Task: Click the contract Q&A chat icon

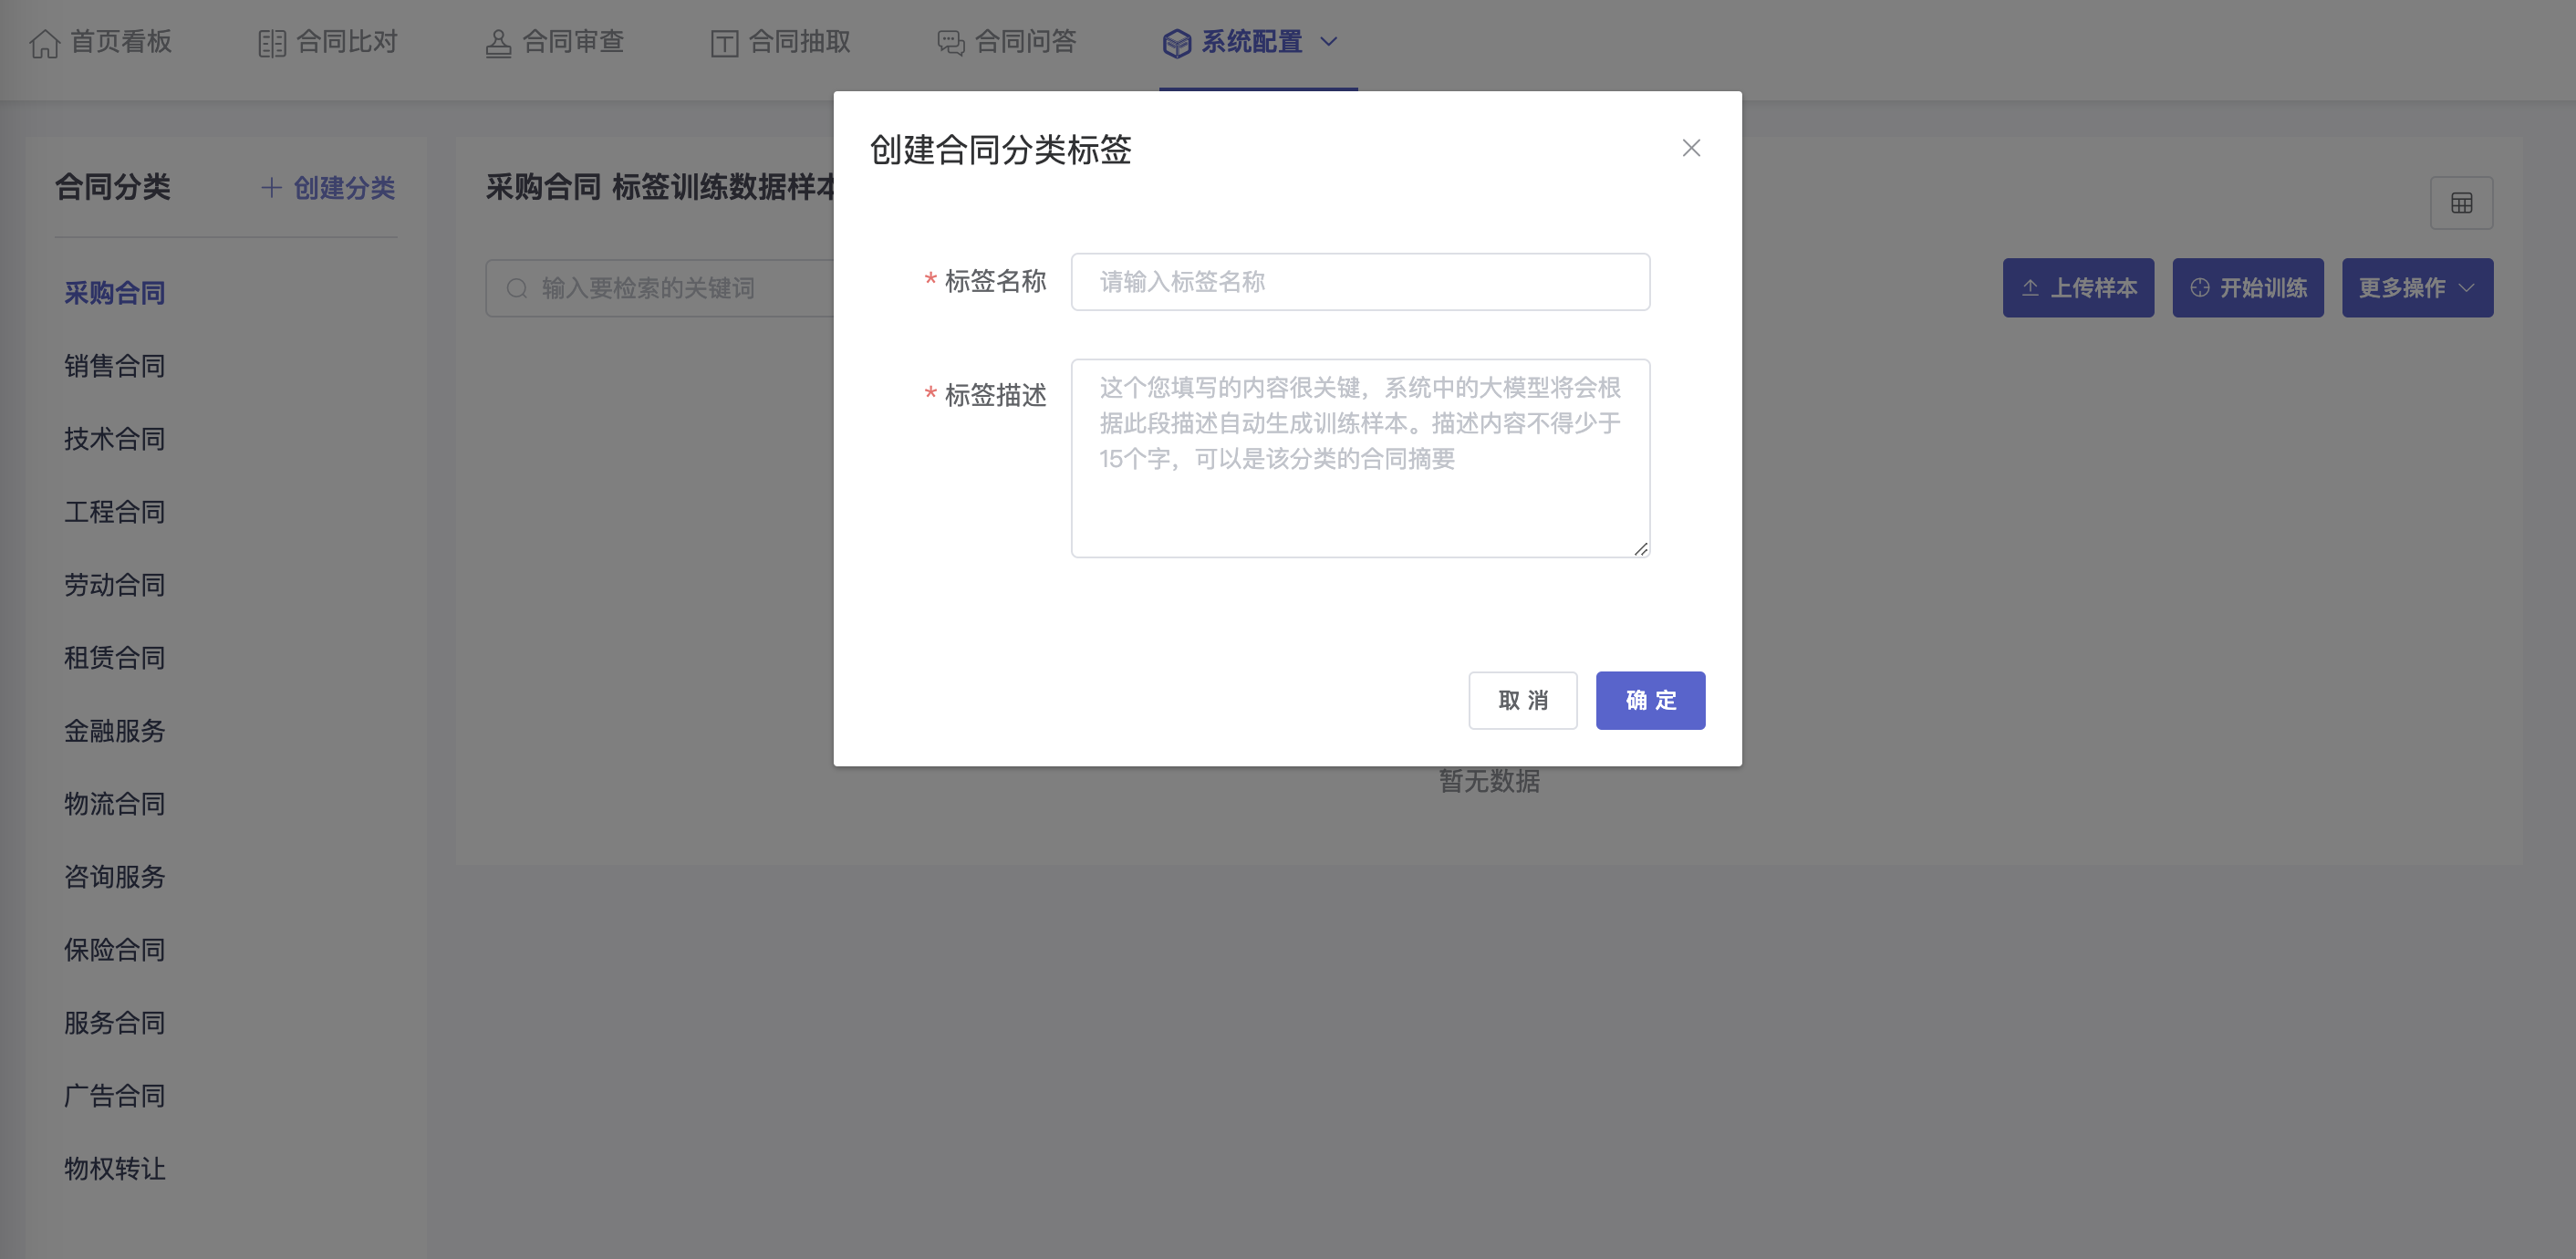Action: coord(950,43)
